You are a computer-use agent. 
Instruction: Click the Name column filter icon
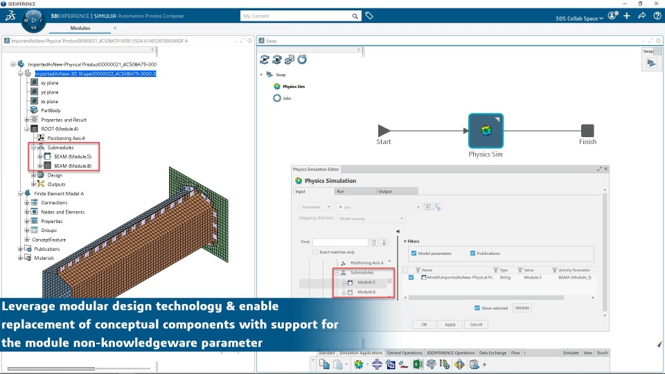(x=418, y=270)
